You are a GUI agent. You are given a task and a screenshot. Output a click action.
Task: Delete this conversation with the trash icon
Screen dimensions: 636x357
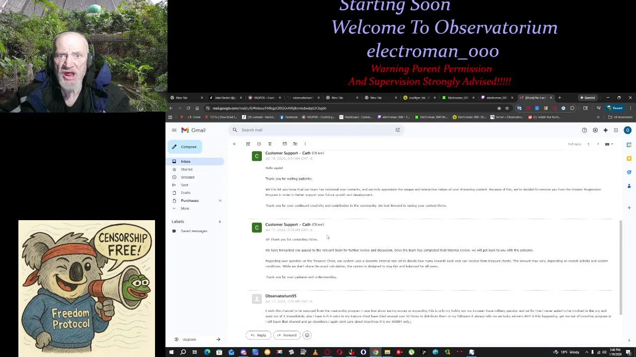(x=270, y=144)
